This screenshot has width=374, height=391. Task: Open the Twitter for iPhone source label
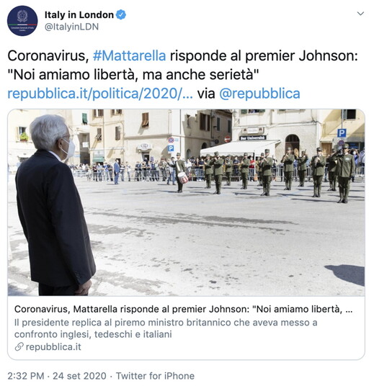(155, 376)
